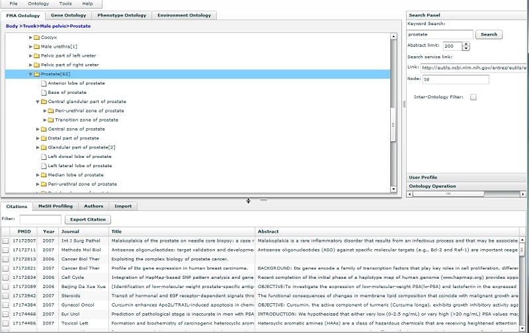The image size is (529, 333).
Task: Click Left lateral lobe document icon
Action: tap(44, 166)
